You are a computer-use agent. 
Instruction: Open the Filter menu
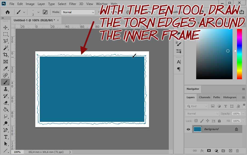pos(72,4)
